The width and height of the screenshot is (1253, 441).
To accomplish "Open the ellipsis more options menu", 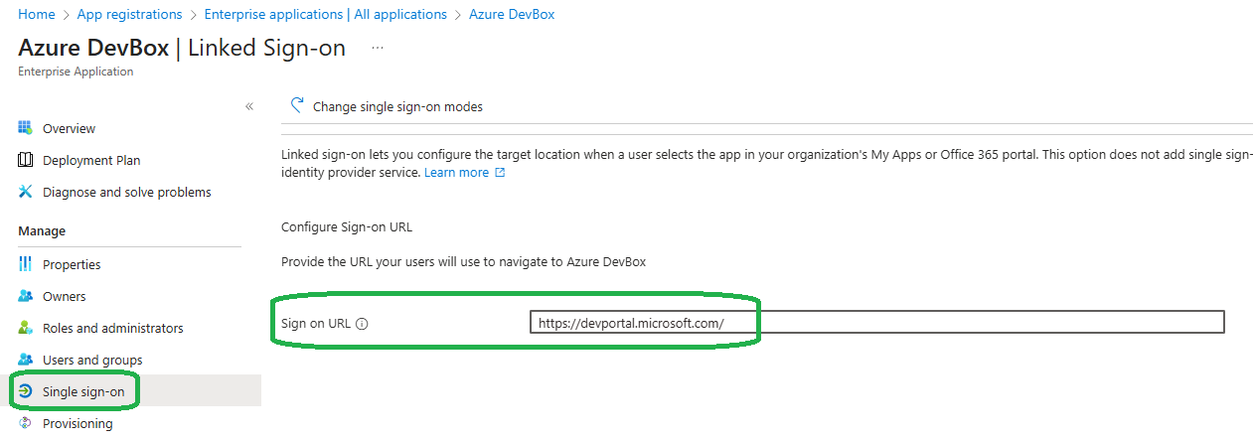I will [378, 48].
